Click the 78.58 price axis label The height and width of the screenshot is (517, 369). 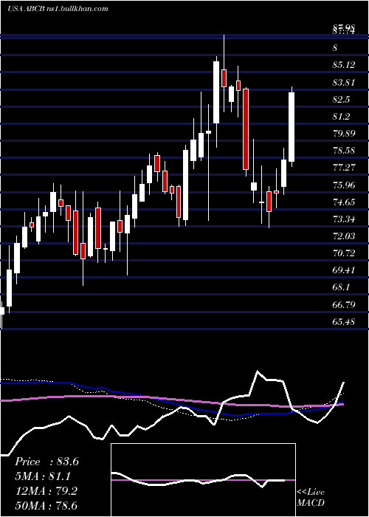point(344,151)
